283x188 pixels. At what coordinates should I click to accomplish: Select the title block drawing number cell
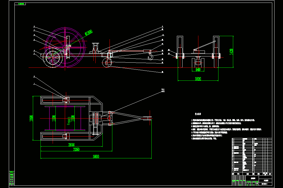[265, 184]
